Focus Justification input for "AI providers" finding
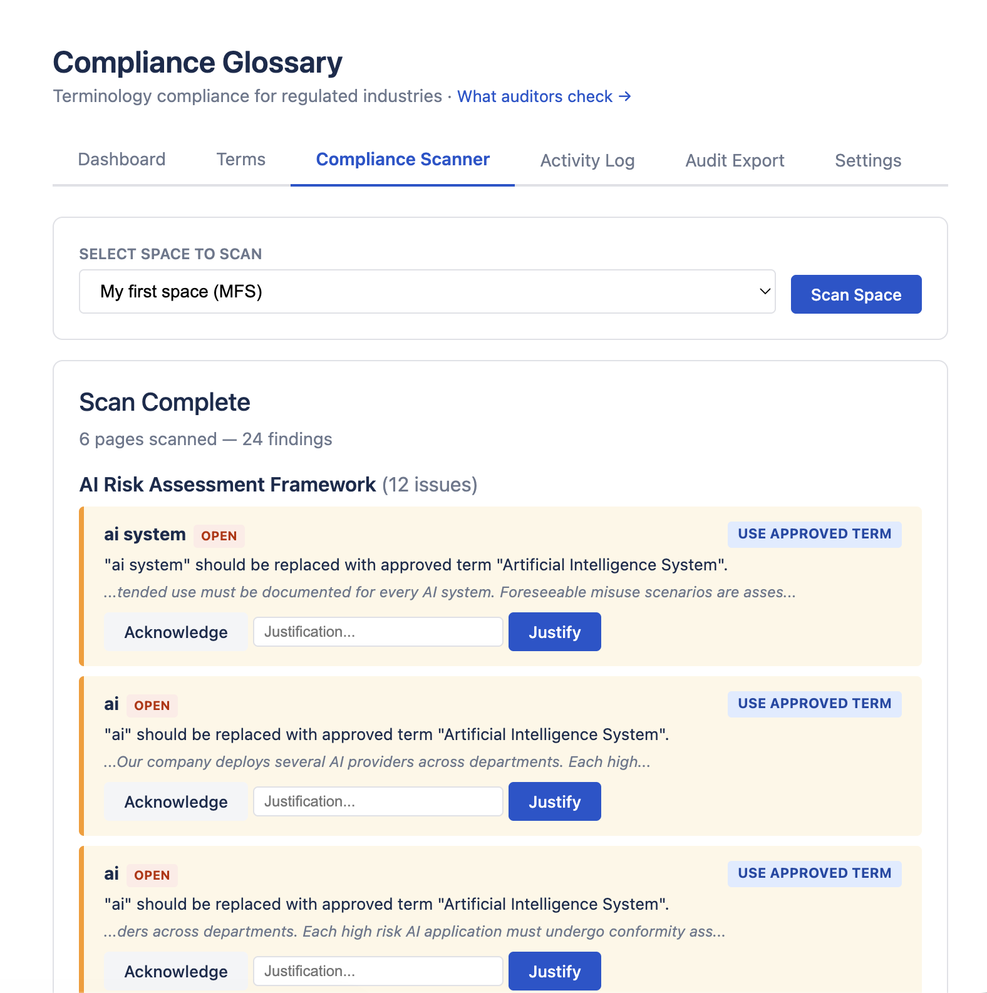 [378, 802]
